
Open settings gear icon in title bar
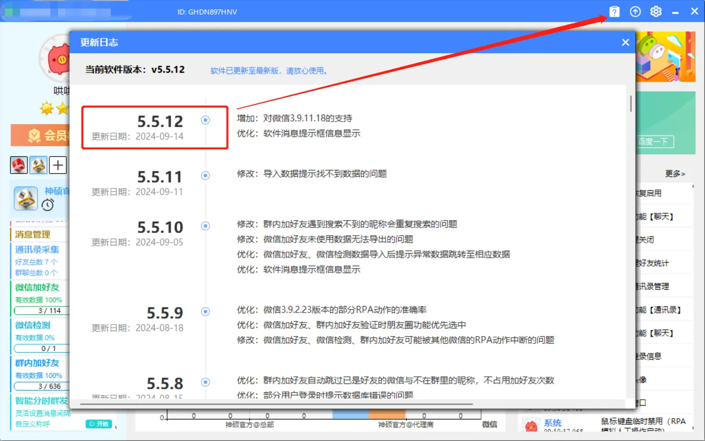656,12
